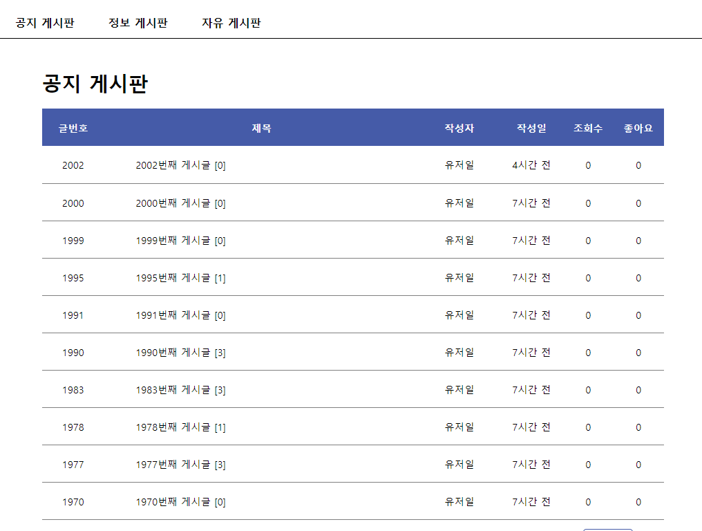The height and width of the screenshot is (531, 702).
Task: Open post titled 1999번째 게시글 [0]
Action: [x=180, y=241]
